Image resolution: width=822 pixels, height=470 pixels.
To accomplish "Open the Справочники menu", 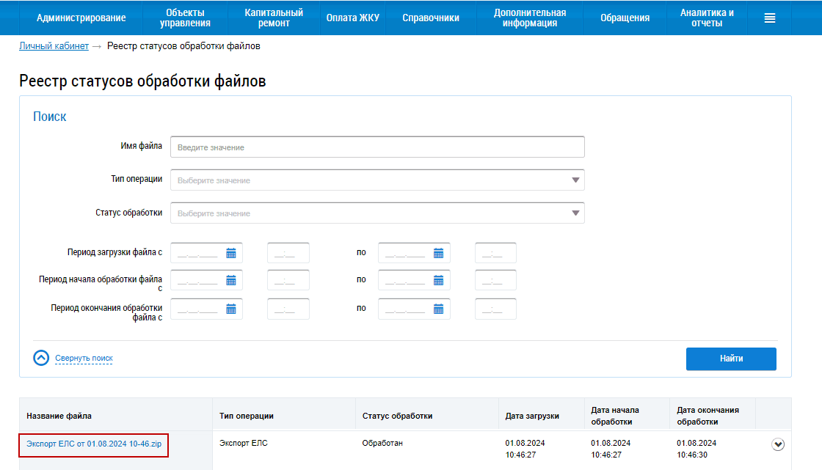I will click(x=431, y=18).
